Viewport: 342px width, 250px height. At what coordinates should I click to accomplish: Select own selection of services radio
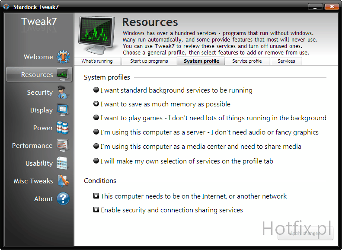point(96,161)
